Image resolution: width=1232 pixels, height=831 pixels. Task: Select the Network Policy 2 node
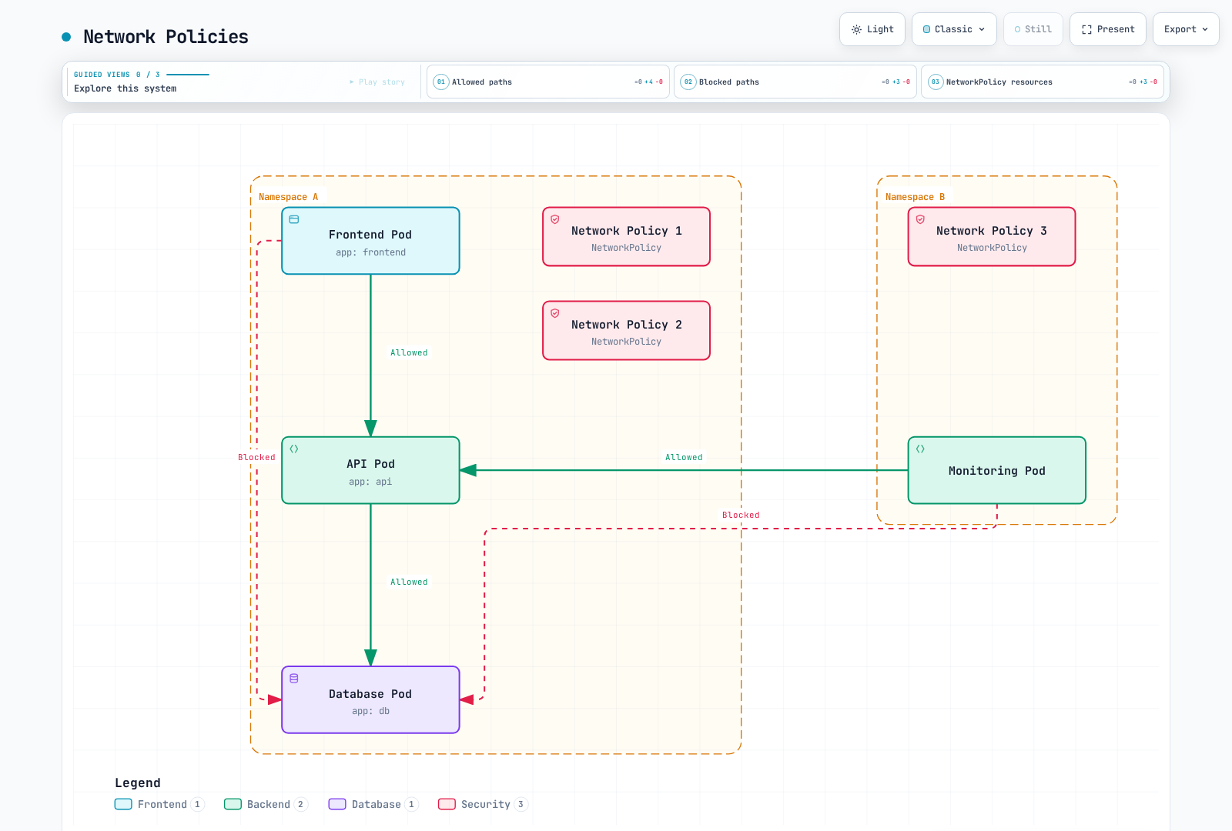point(626,330)
